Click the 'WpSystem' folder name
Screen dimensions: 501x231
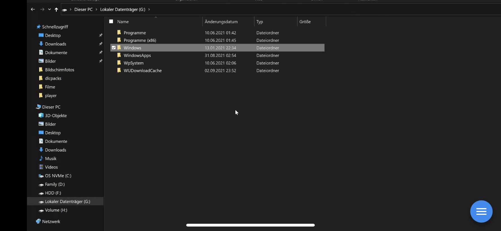(x=134, y=63)
